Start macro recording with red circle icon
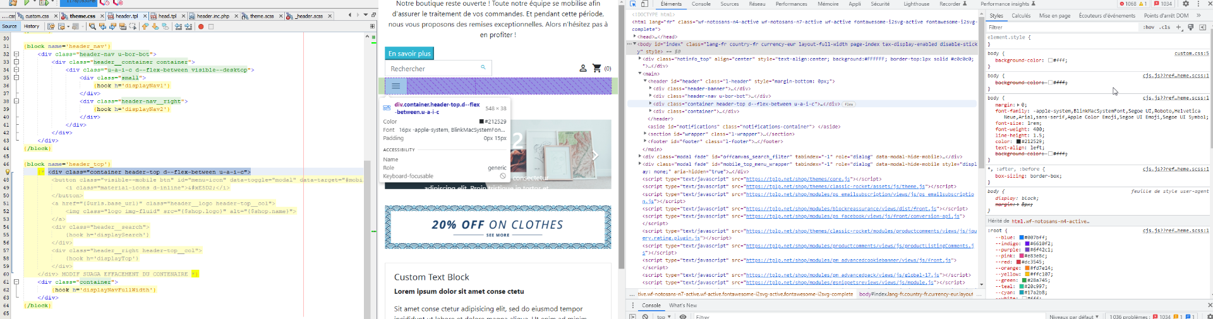 (x=201, y=26)
